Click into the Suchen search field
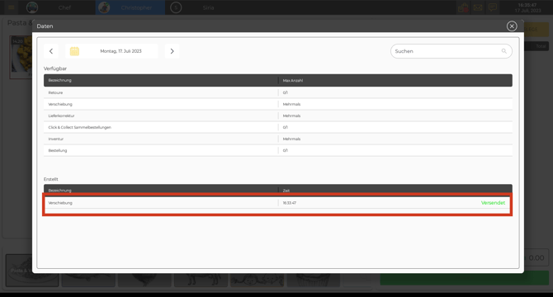 point(451,51)
